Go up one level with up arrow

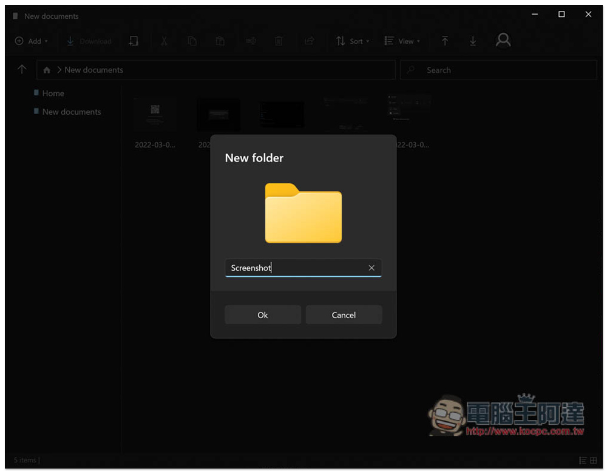coord(22,69)
